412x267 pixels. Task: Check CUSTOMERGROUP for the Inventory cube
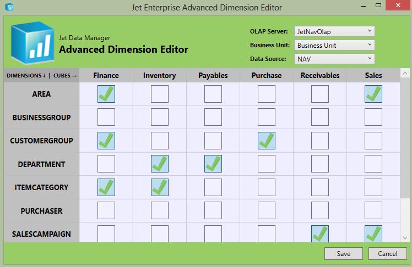160,141
